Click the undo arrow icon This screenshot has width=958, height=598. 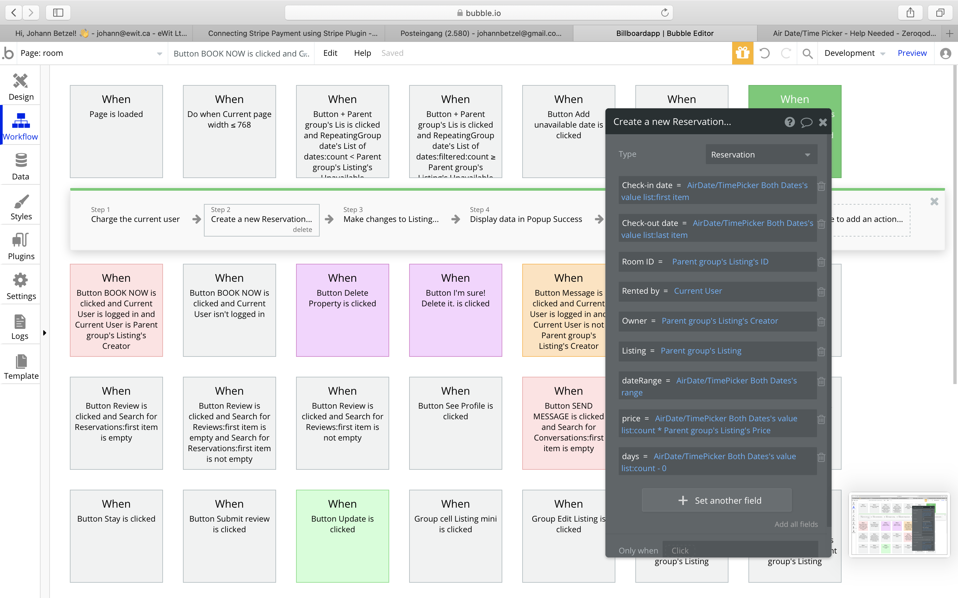point(764,53)
